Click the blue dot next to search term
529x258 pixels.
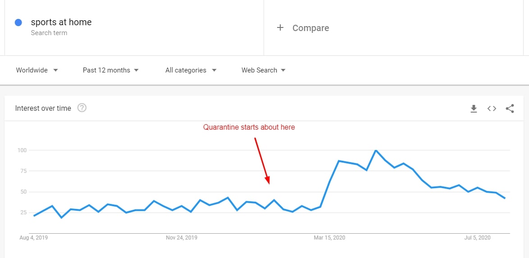tap(18, 23)
